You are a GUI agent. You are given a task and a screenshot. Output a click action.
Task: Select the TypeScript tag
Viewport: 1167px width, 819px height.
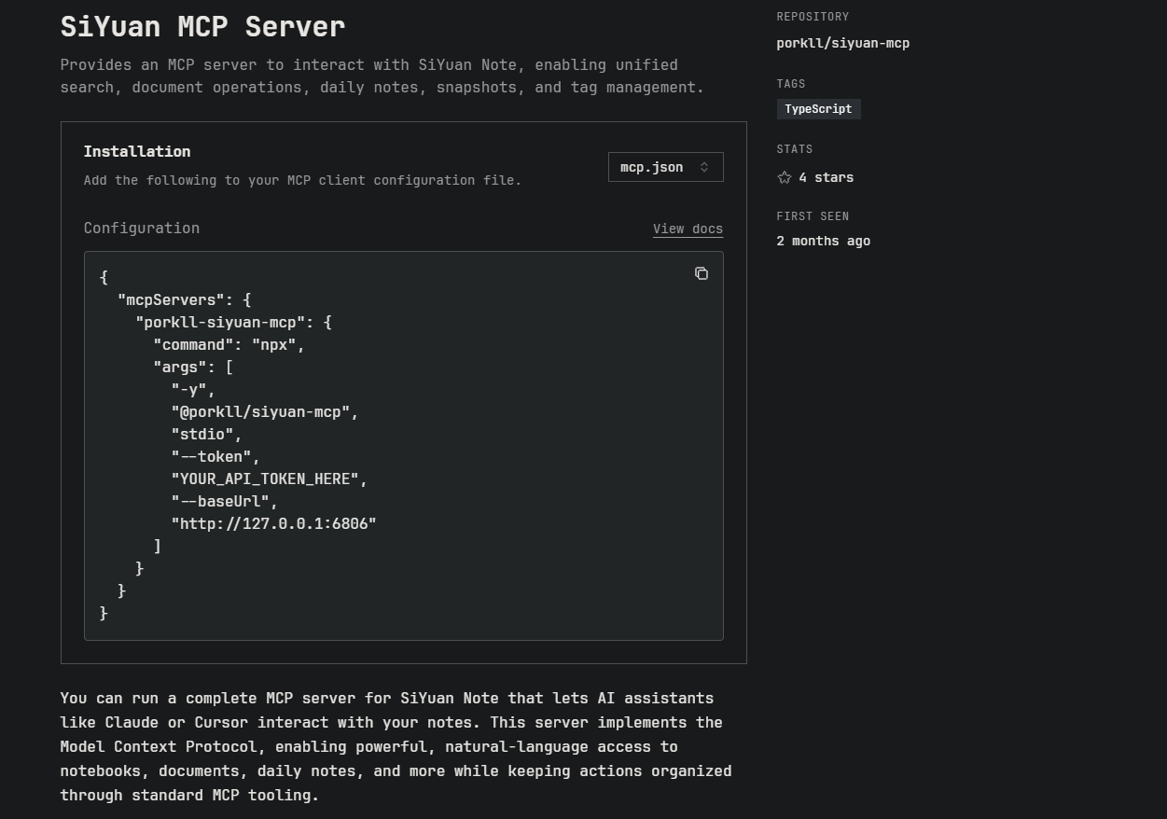point(818,109)
